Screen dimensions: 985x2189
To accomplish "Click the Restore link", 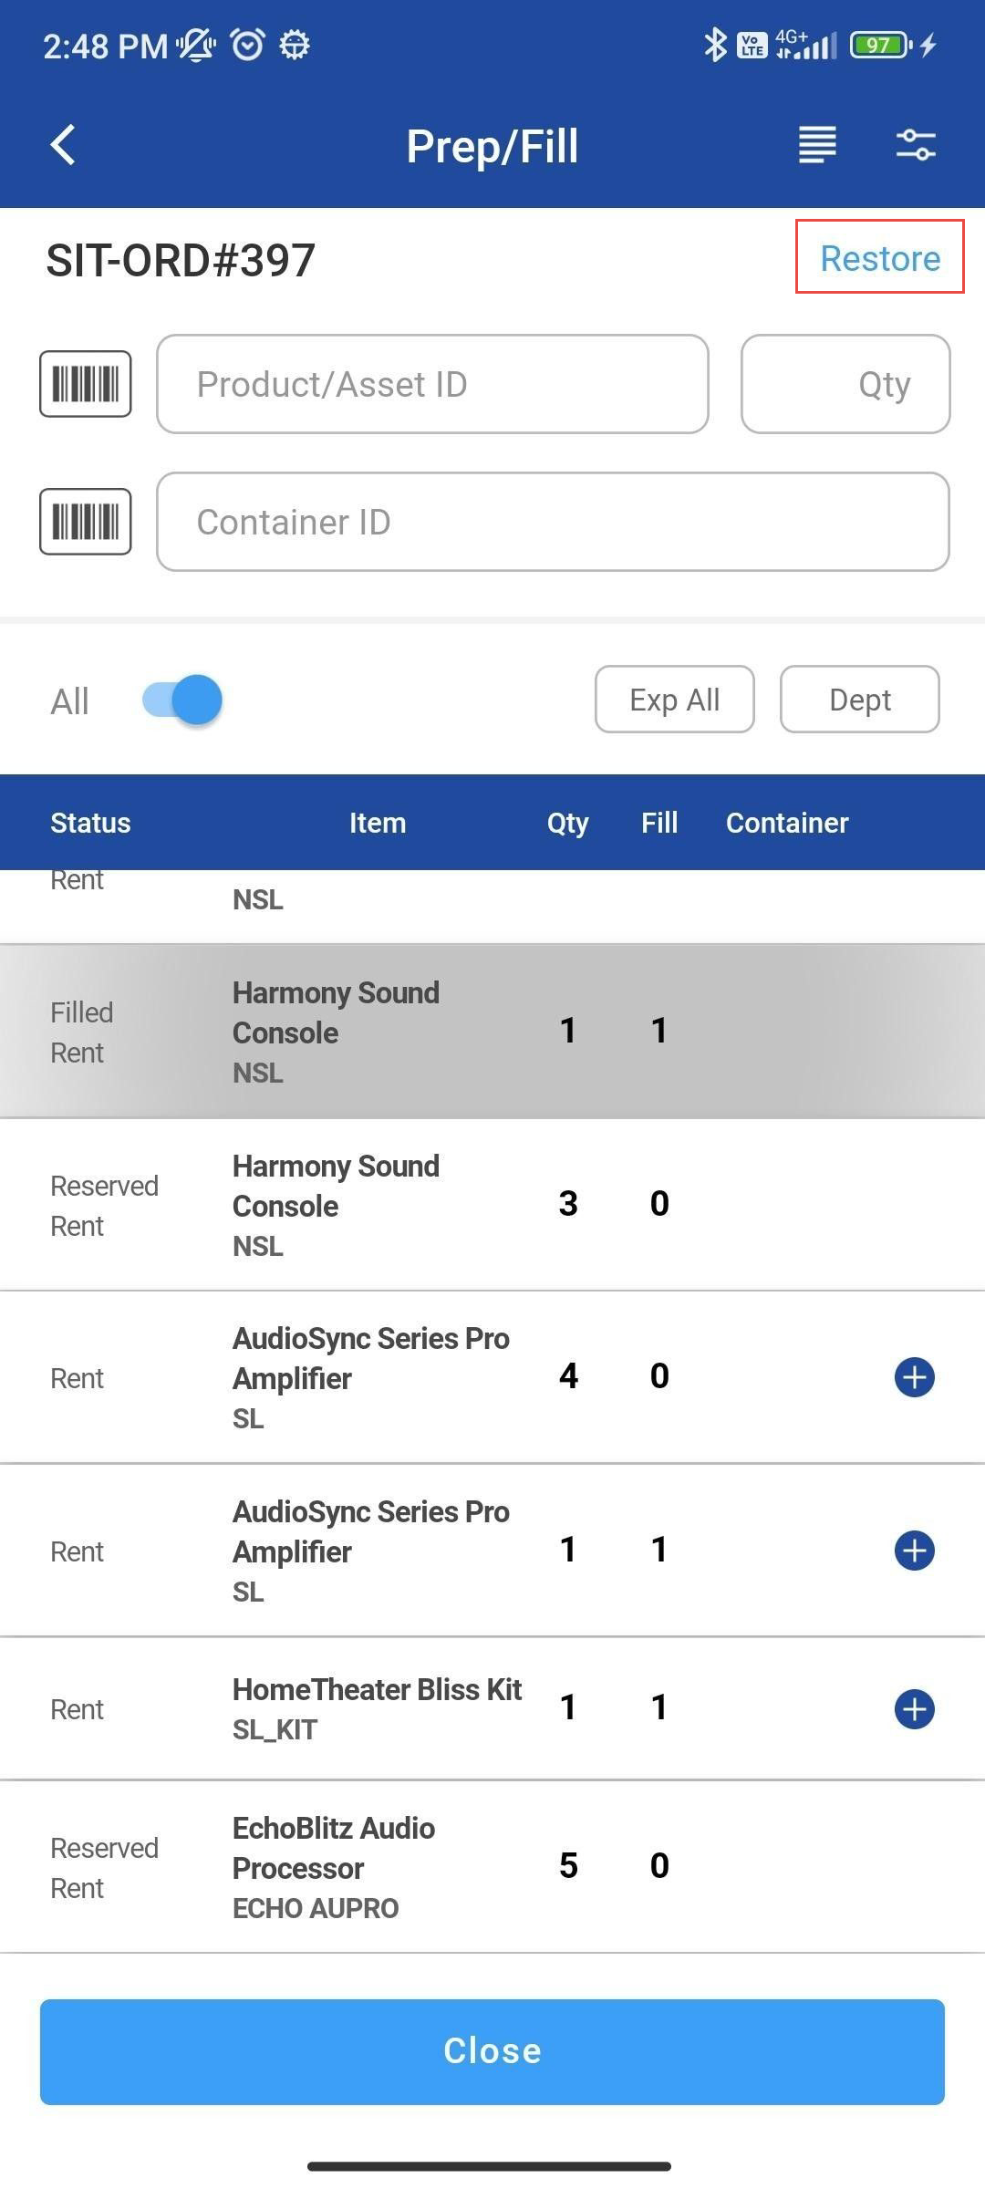I will tap(879, 258).
